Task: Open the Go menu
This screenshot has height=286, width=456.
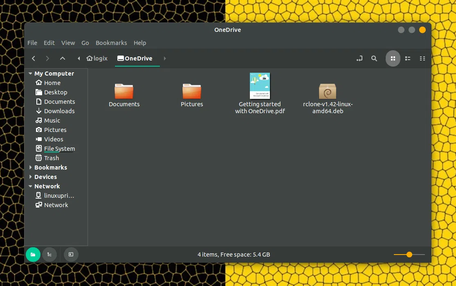Action: point(85,43)
